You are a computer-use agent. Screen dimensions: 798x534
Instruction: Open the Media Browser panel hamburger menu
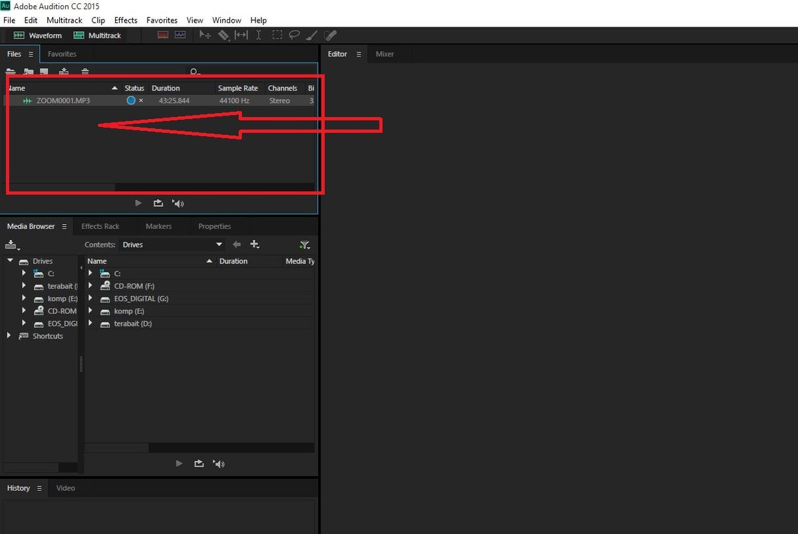point(65,227)
